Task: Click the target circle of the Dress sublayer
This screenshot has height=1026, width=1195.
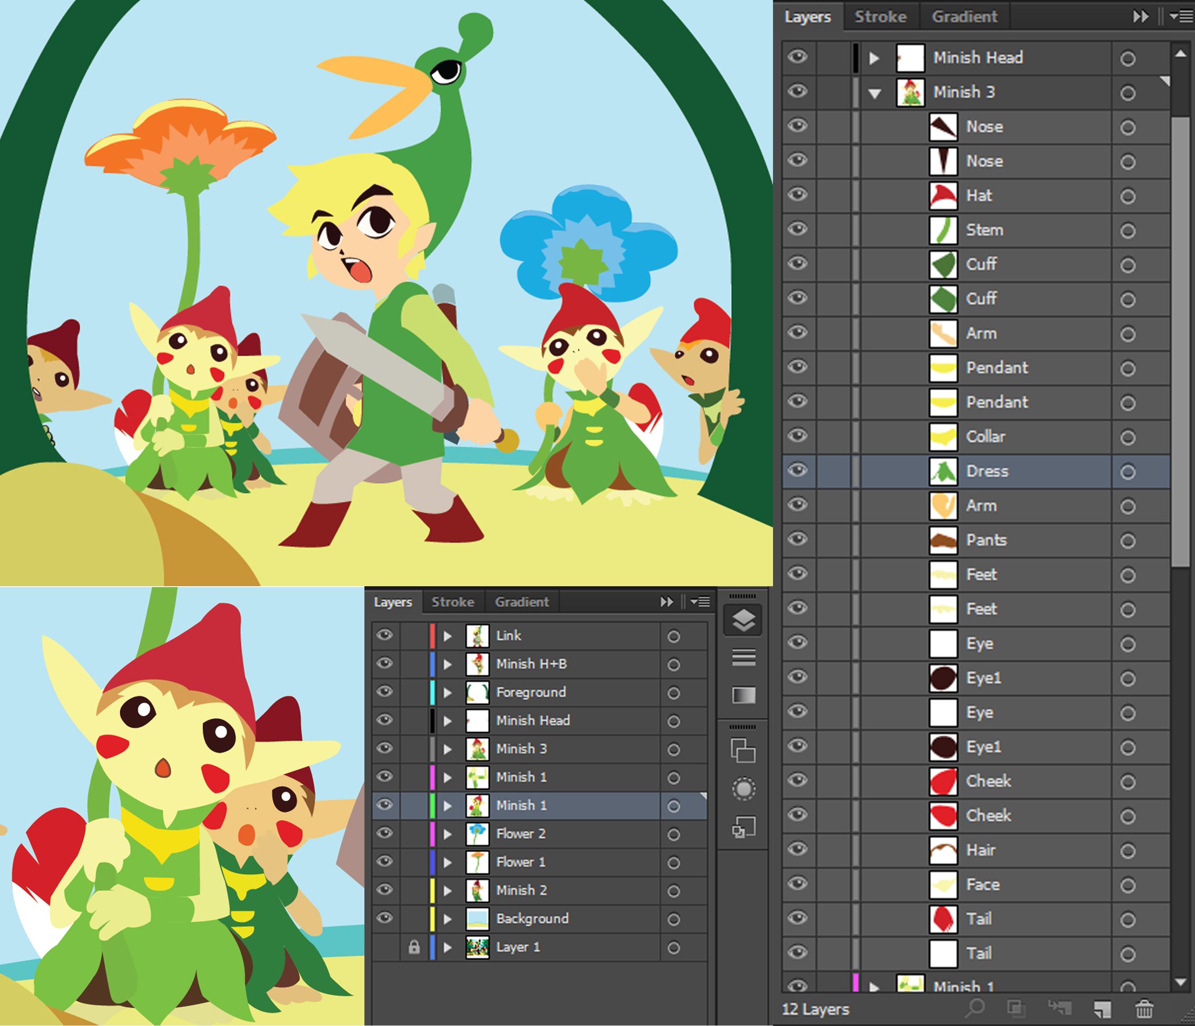Action: [1128, 472]
